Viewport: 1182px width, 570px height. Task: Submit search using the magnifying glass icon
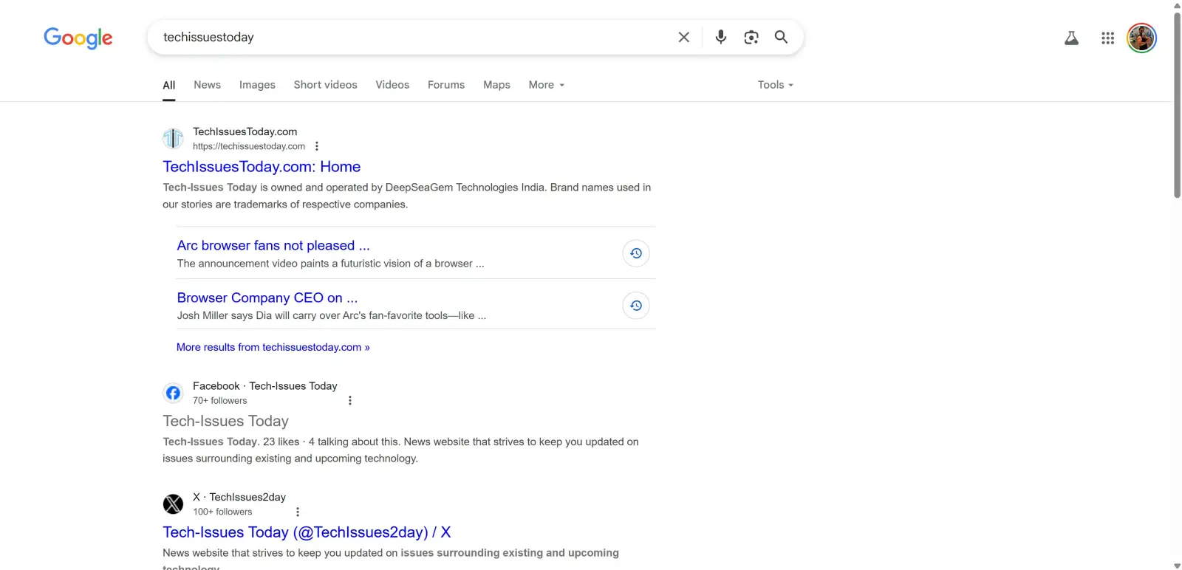(x=781, y=37)
